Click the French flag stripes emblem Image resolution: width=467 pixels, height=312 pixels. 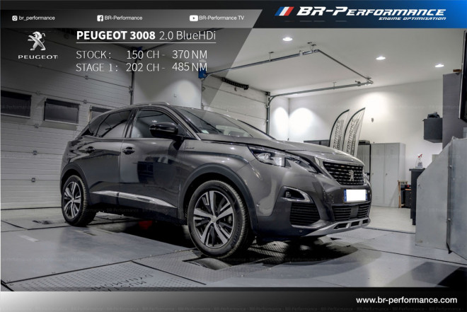[x=284, y=12]
